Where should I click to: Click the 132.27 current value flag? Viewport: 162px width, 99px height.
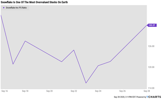(152, 25)
